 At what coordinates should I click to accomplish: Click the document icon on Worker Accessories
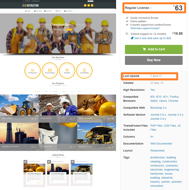(x=113, y=119)
